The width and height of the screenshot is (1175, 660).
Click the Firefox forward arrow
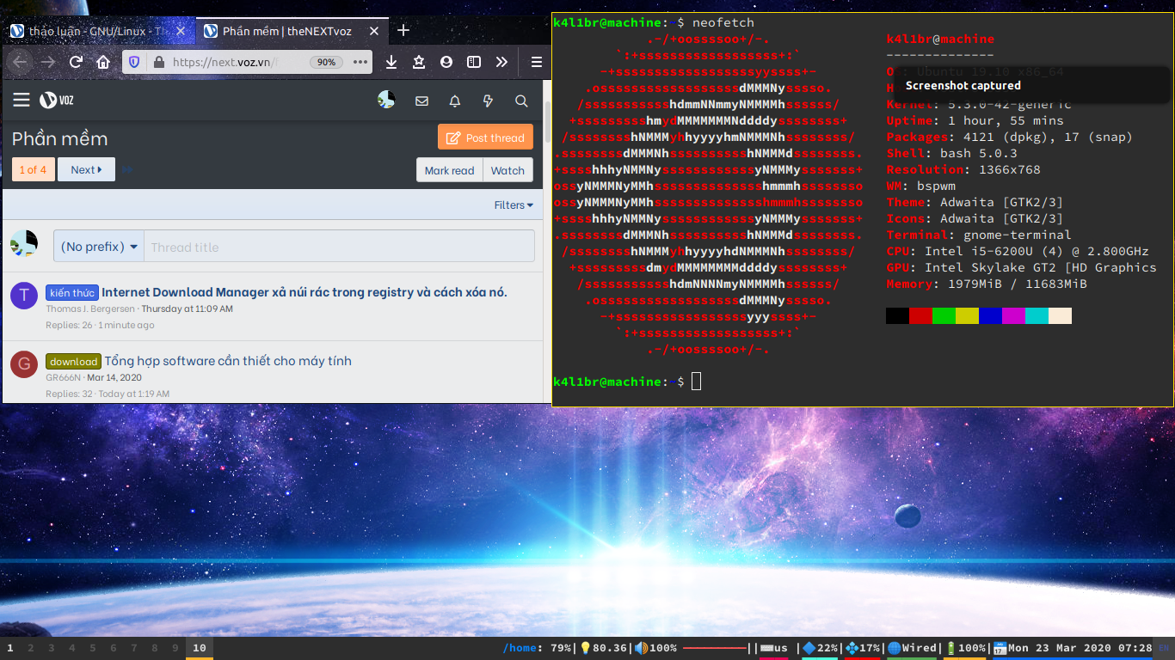point(48,62)
